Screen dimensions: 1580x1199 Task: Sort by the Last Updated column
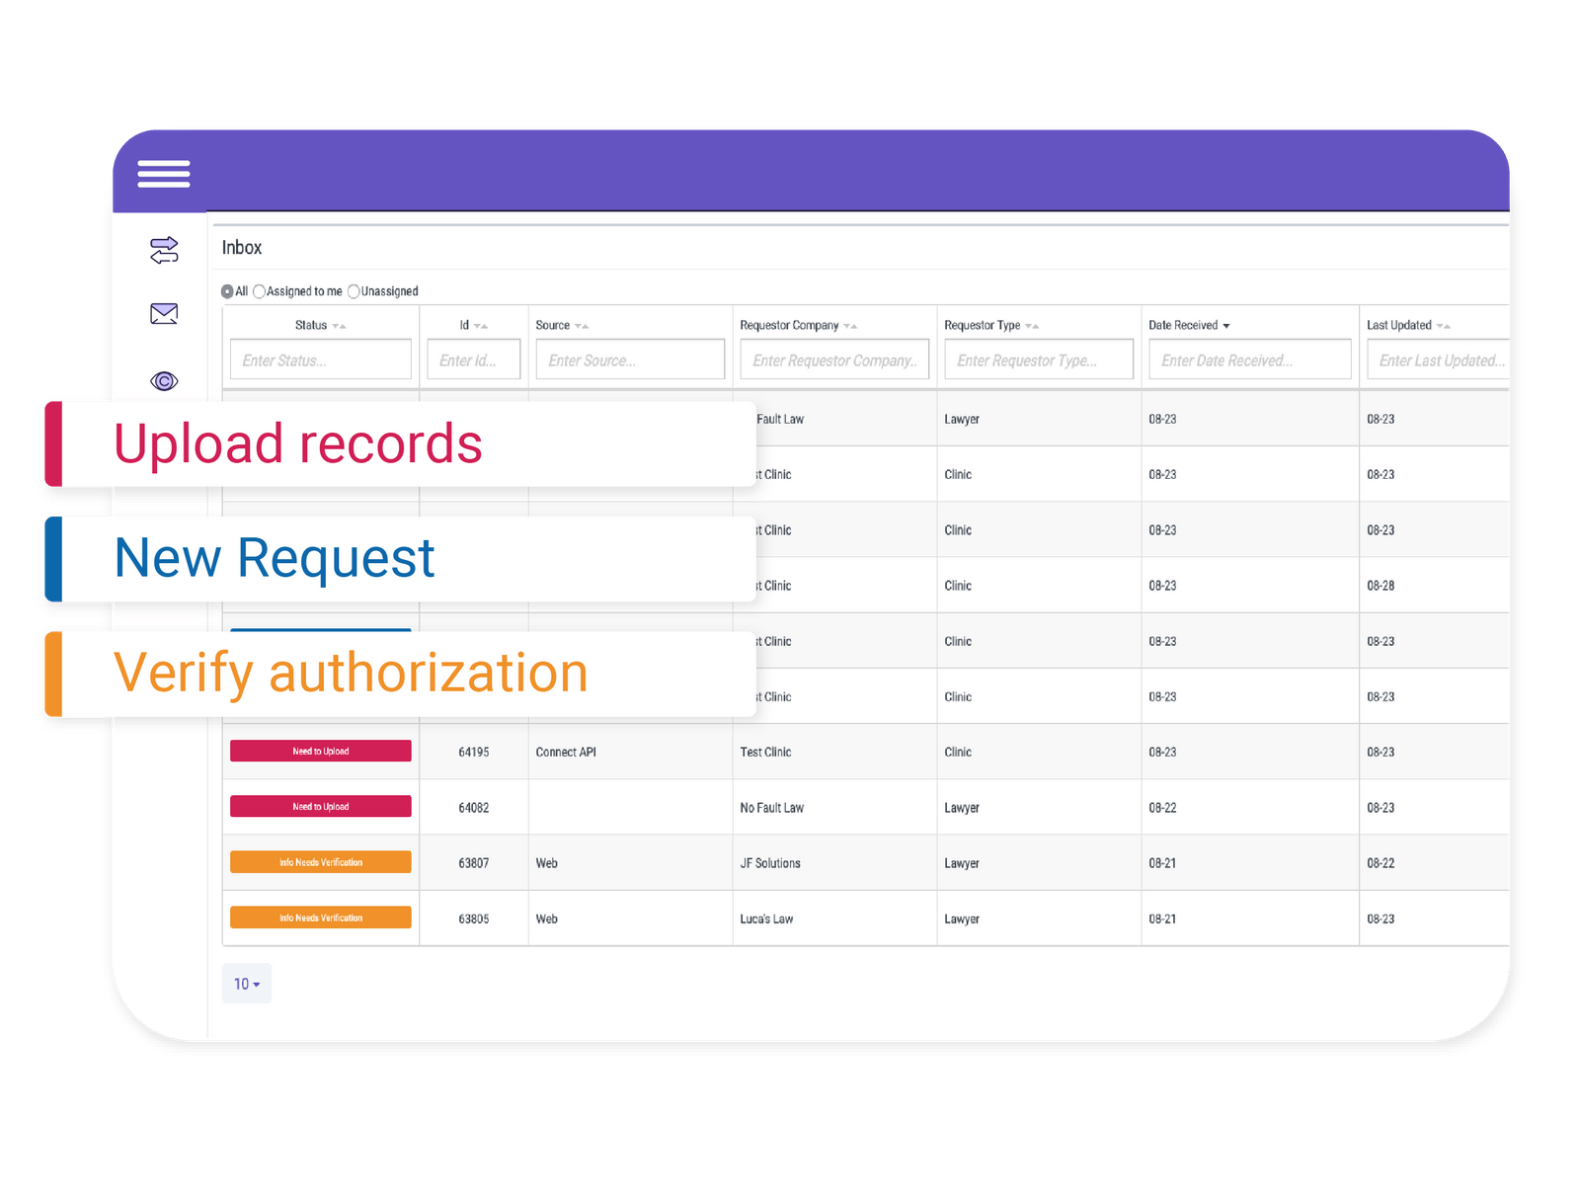(x=1444, y=325)
